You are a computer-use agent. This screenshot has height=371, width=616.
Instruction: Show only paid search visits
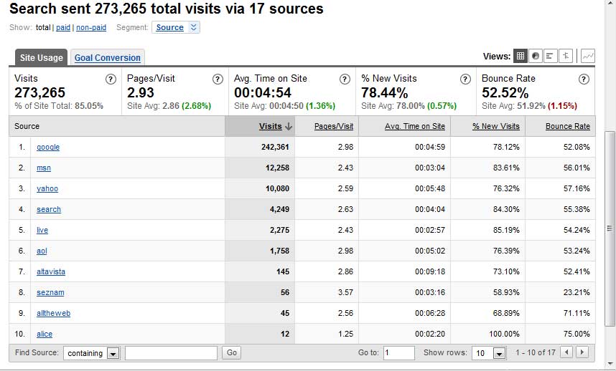click(x=63, y=28)
